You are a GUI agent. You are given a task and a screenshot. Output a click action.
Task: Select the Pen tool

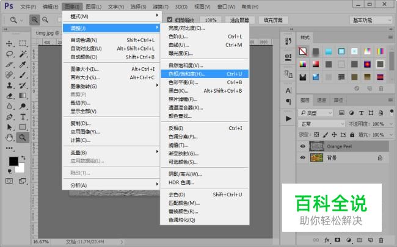9,117
